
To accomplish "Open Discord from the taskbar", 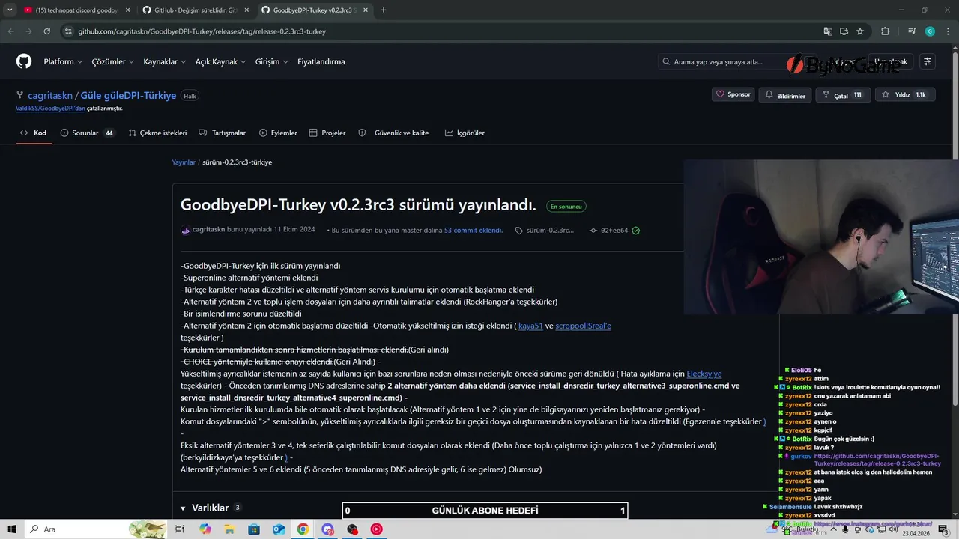I will pyautogui.click(x=327, y=529).
